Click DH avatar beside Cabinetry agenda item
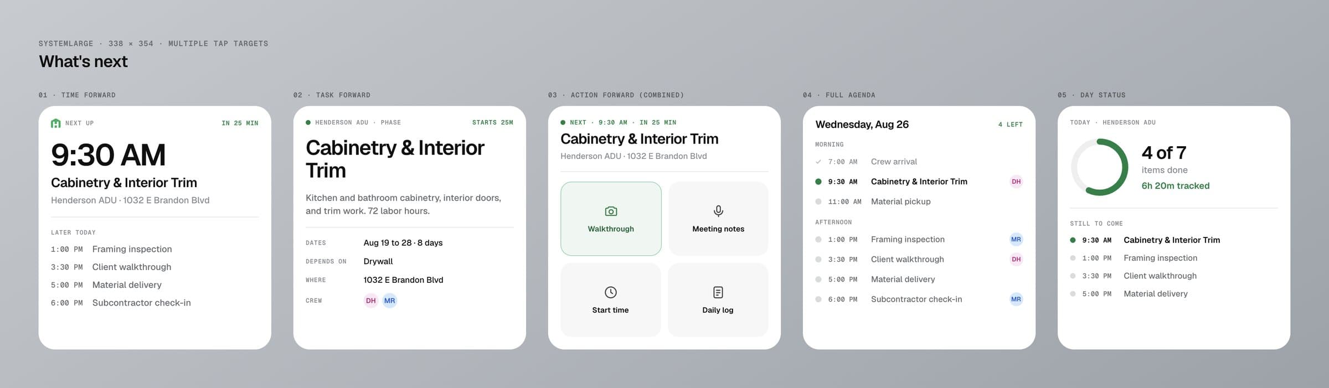The height and width of the screenshot is (388, 1329). pyautogui.click(x=1016, y=182)
